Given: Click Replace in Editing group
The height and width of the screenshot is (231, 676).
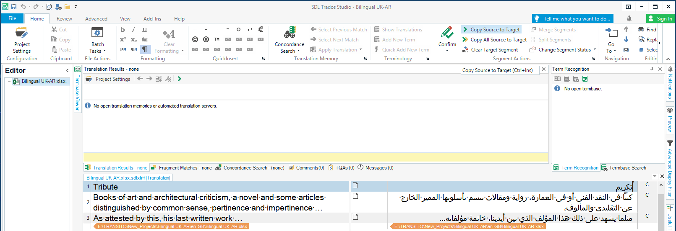Looking at the screenshot, I should pyautogui.click(x=648, y=39).
